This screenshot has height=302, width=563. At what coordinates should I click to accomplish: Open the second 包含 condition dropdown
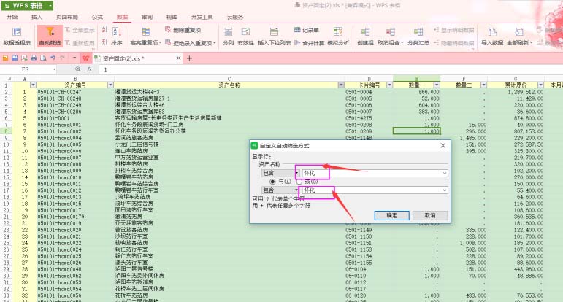click(296, 190)
